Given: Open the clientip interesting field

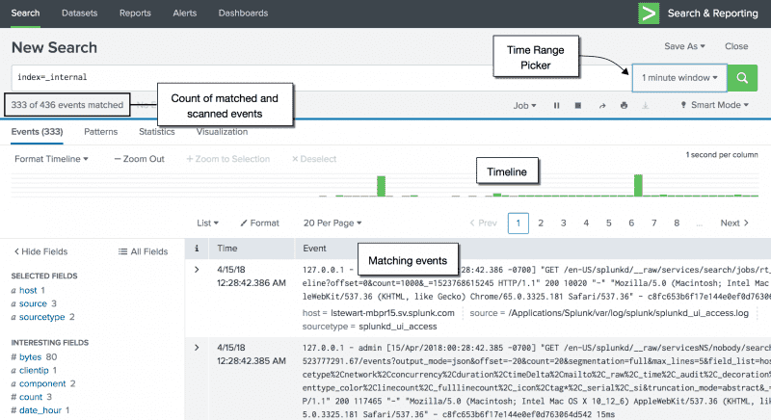Looking at the screenshot, I should [34, 370].
